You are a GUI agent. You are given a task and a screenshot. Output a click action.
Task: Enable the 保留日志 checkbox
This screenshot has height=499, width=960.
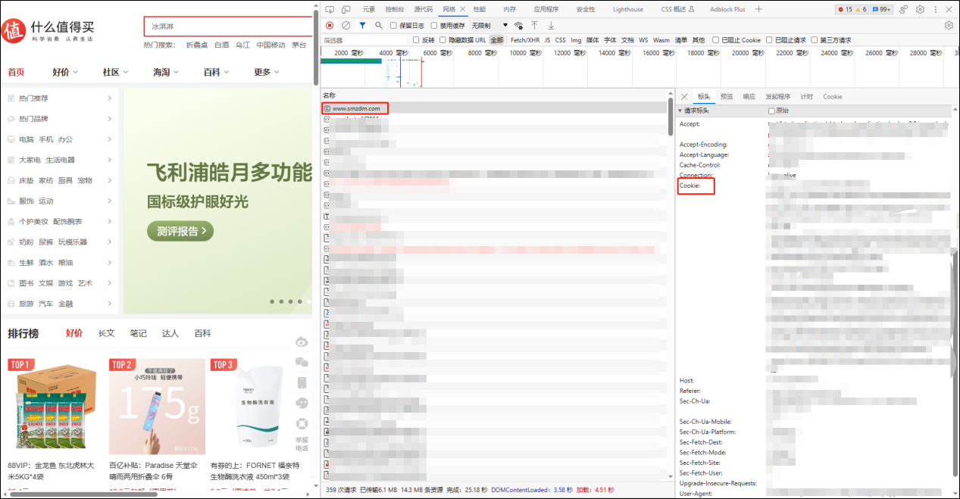tap(393, 26)
